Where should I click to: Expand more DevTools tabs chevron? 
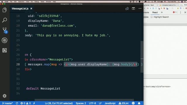162,12
